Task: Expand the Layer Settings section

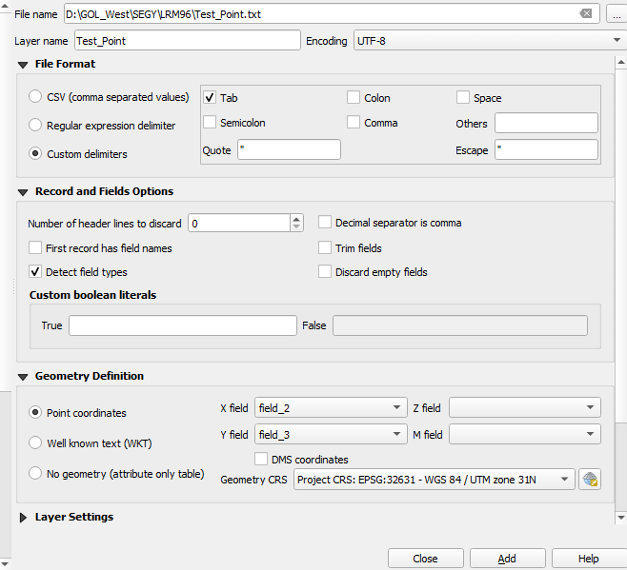Action: 23,518
